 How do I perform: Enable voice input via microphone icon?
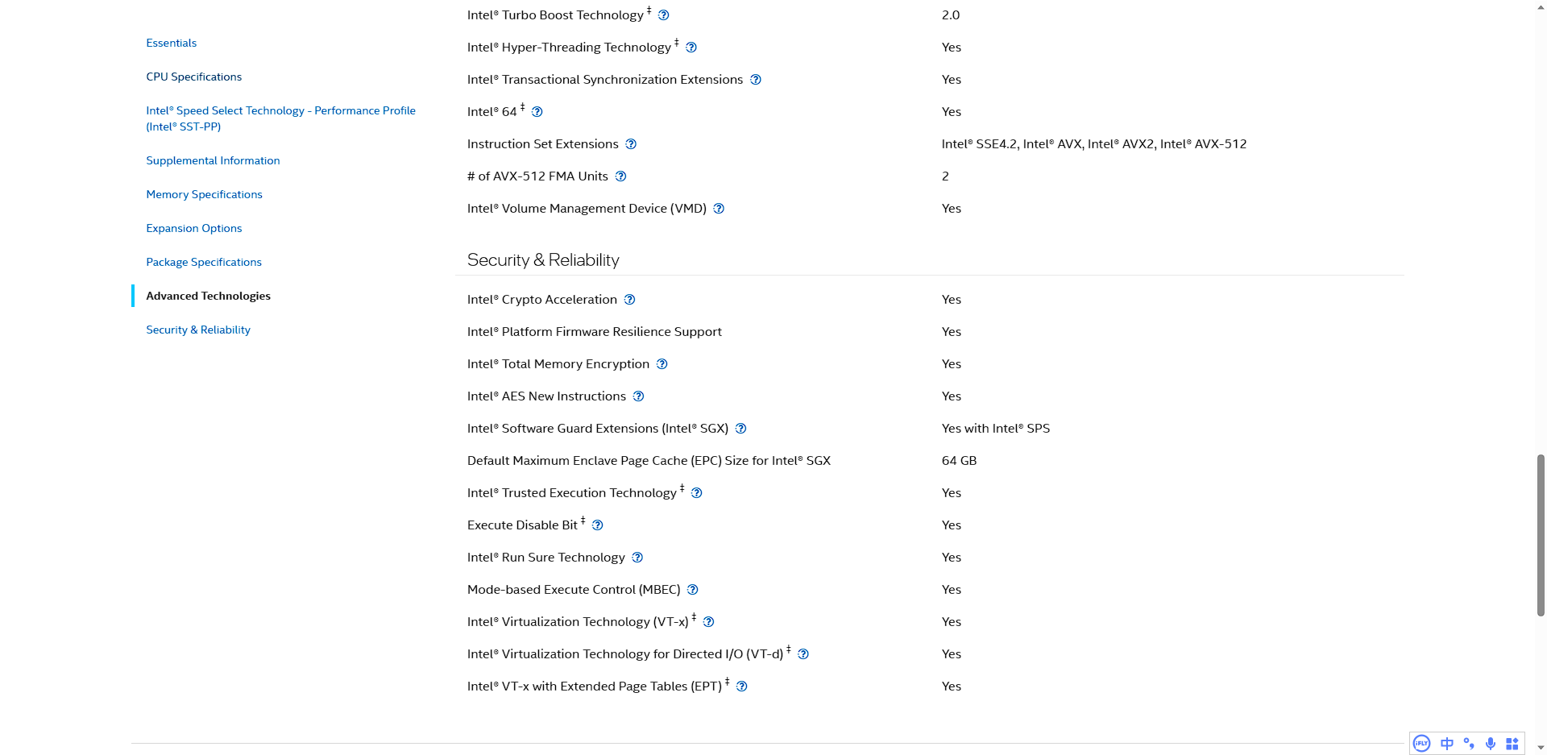tap(1491, 744)
